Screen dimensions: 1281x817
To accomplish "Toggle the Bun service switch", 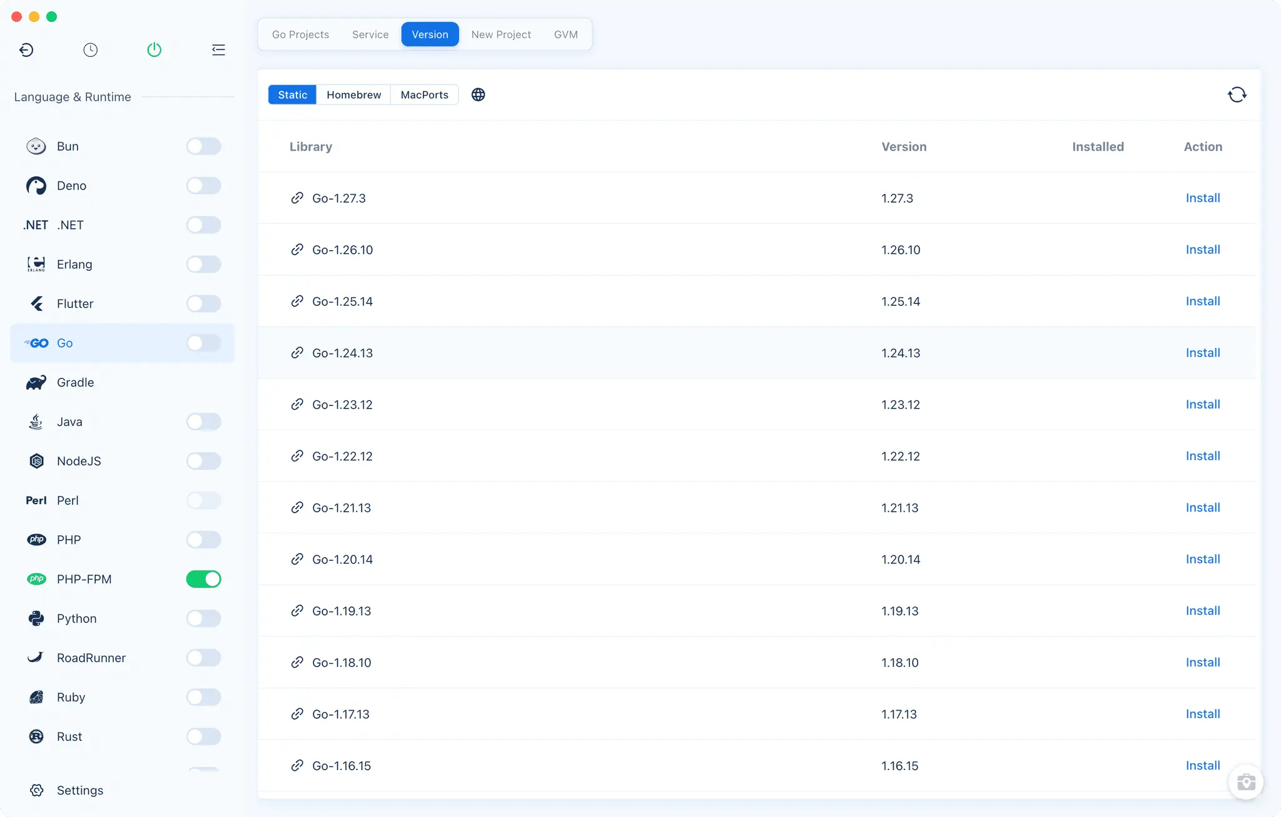I will [204, 146].
